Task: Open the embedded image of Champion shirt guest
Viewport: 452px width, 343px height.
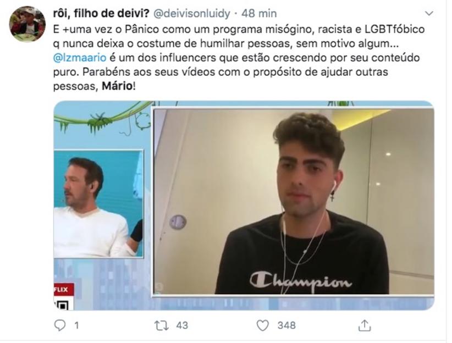Action: 293,202
